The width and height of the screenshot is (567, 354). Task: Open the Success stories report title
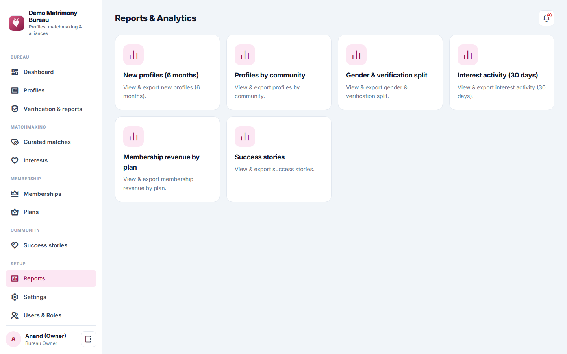260,157
